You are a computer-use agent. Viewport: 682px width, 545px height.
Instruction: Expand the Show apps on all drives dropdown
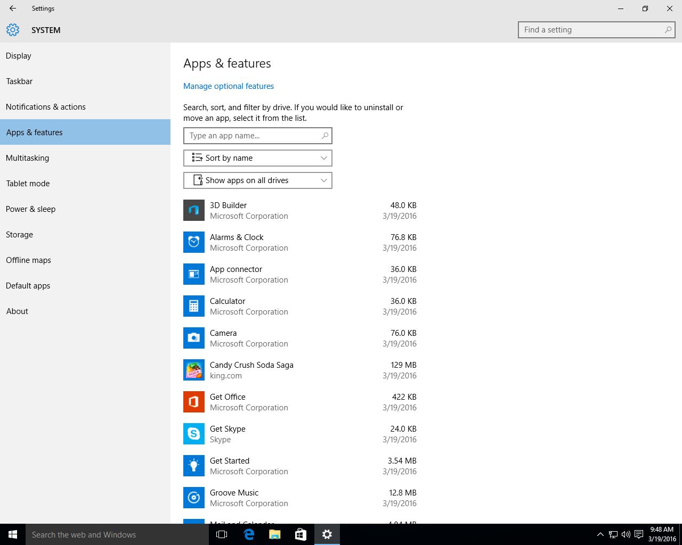[258, 180]
